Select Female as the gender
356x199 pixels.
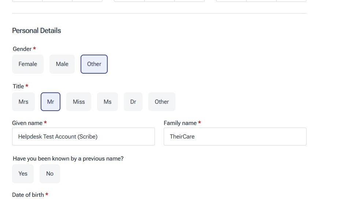[28, 64]
